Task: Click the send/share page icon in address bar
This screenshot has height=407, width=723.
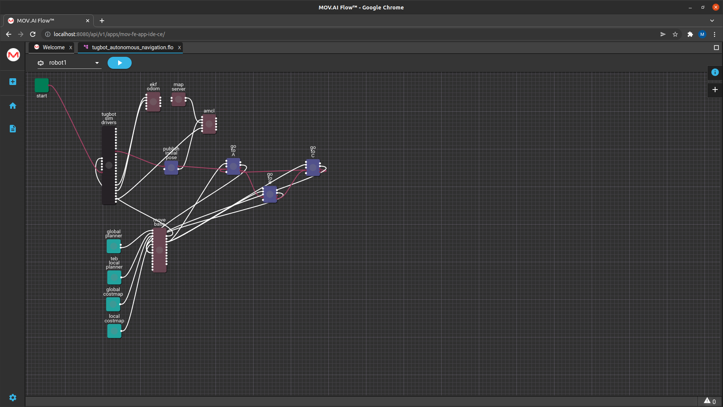Action: pyautogui.click(x=663, y=34)
